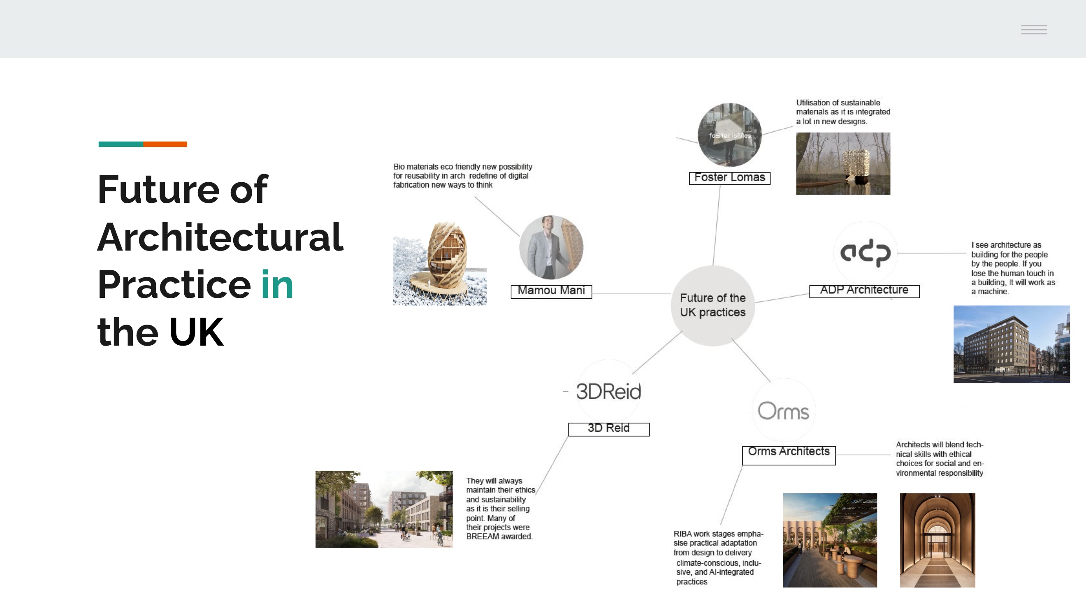1086x611 pixels.
Task: Select the 3D Reid label box
Action: pos(609,429)
